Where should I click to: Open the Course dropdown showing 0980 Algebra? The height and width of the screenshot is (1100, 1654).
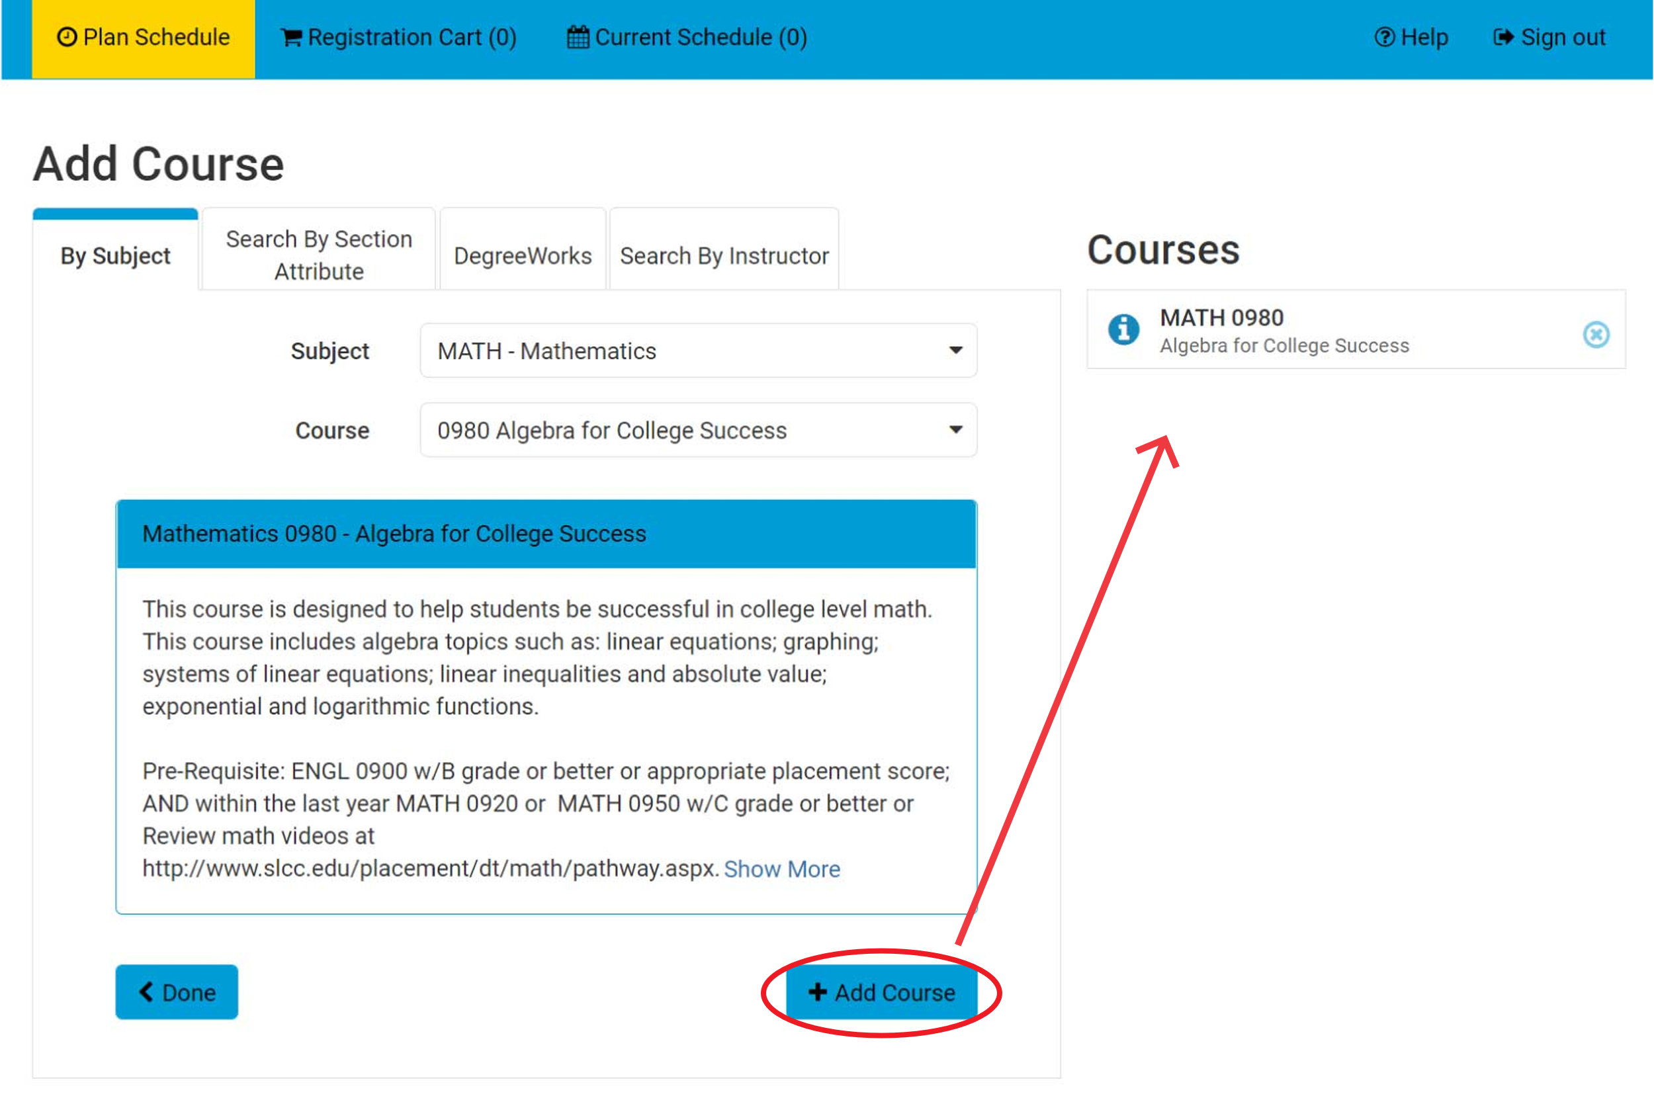tap(697, 430)
